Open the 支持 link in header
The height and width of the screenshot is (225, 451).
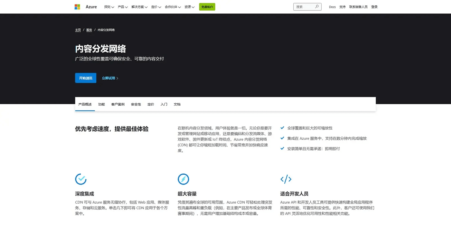[342, 7]
